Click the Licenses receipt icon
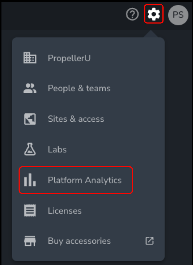The image size is (193, 265). click(x=30, y=210)
